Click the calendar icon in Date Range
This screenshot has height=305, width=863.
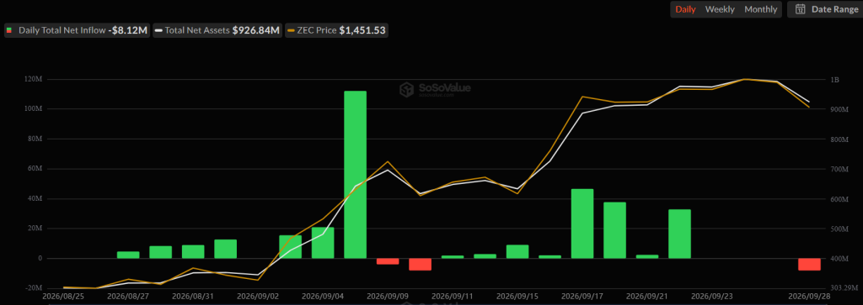[x=801, y=9]
